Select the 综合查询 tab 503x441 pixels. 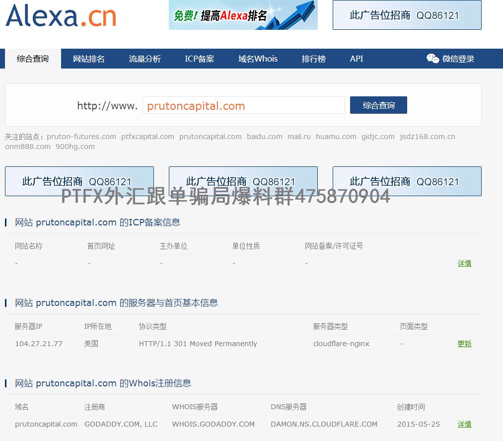[33, 59]
